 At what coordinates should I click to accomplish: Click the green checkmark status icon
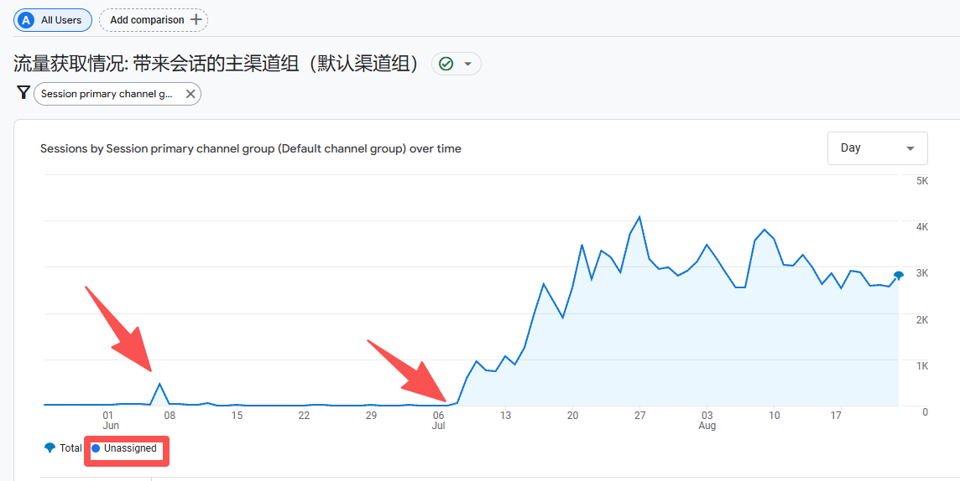click(446, 64)
